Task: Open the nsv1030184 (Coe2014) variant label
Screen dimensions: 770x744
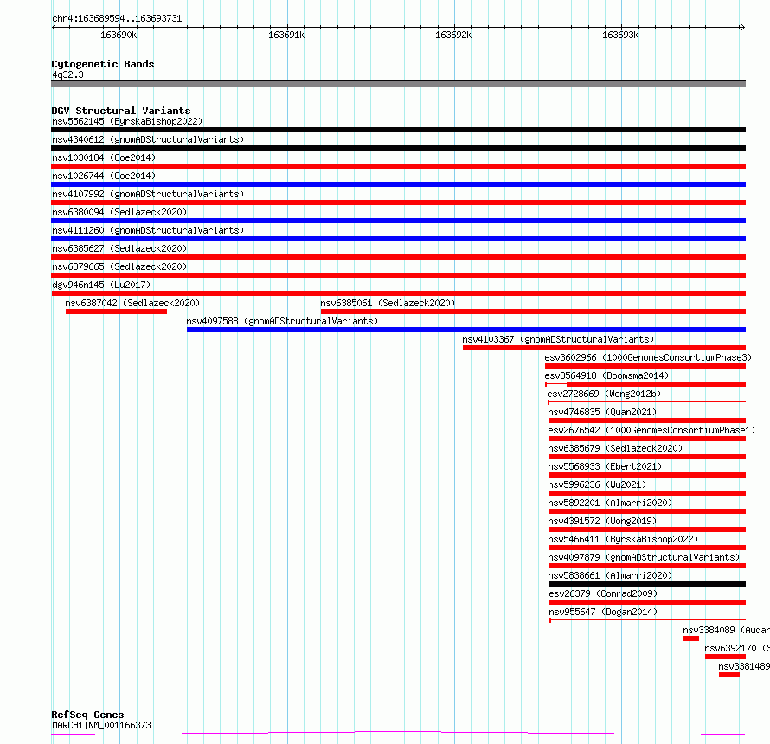Action: (x=104, y=157)
